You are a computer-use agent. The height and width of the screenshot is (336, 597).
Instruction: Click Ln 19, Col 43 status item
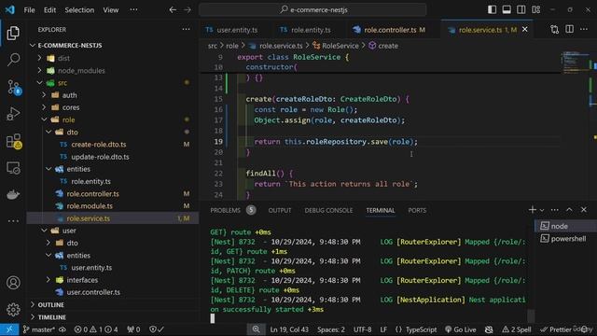pyautogui.click(x=289, y=329)
